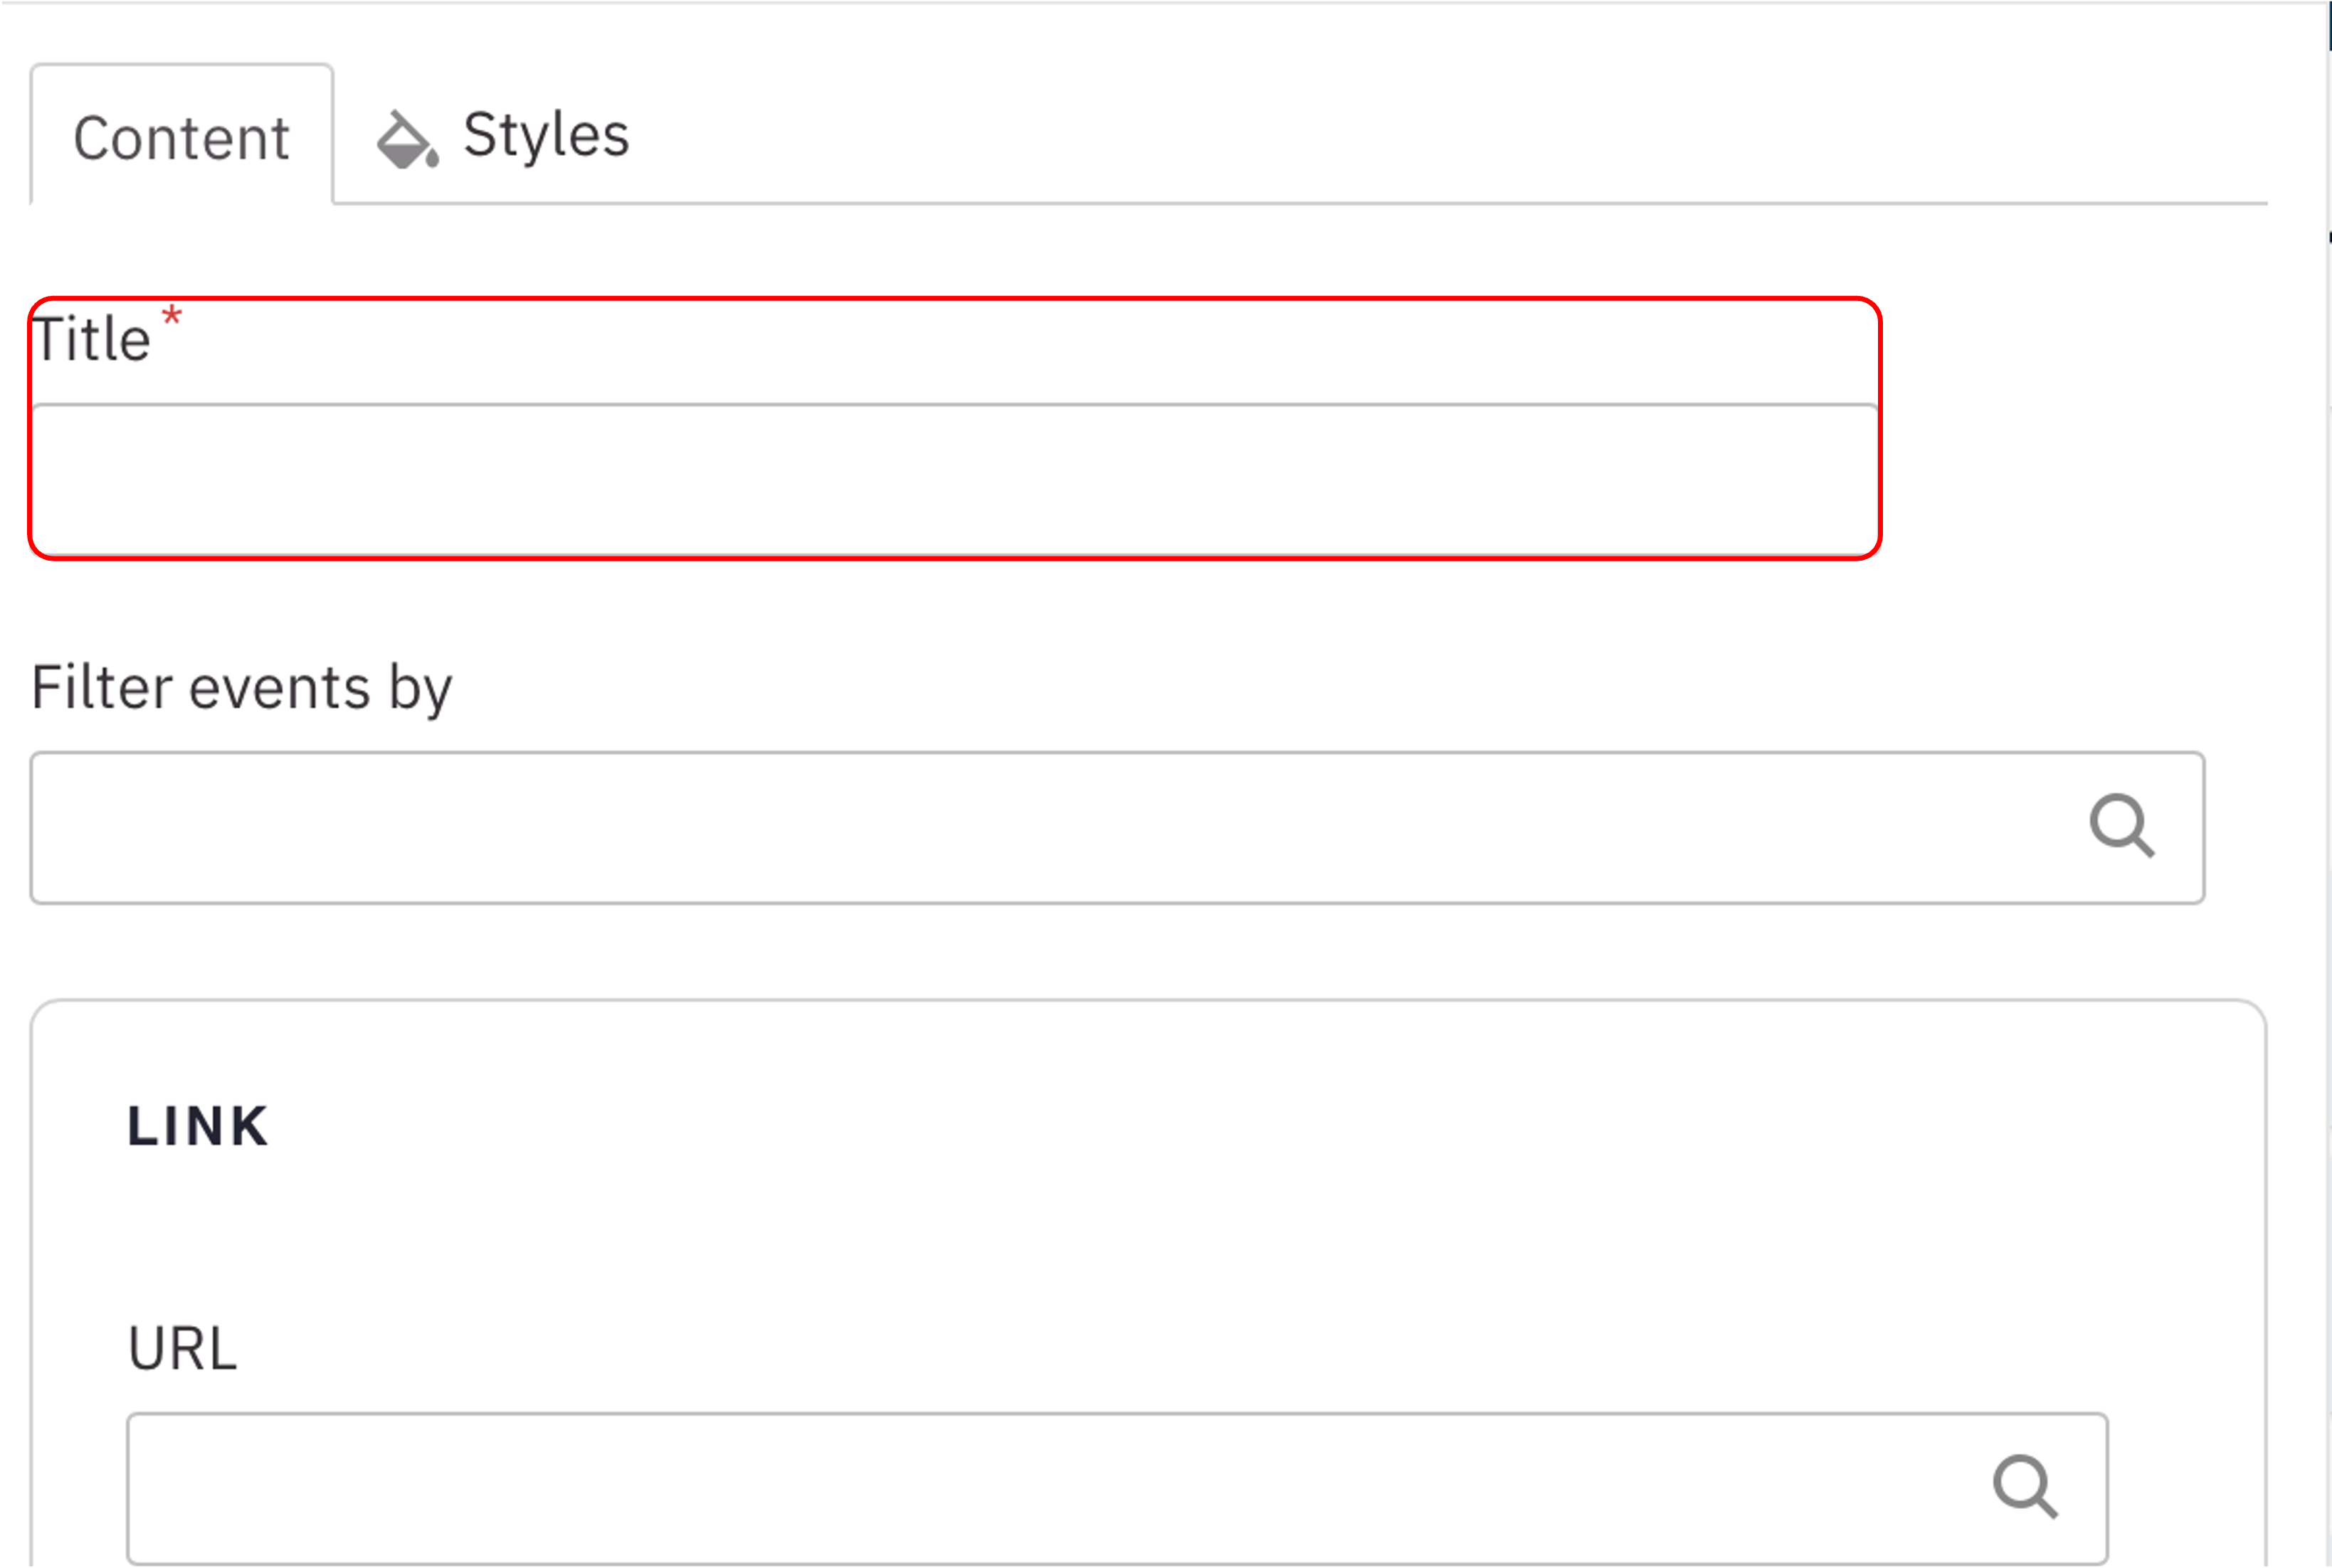Click empty space right of the LINK heading
The width and height of the screenshot is (2332, 1568).
(1200, 1126)
